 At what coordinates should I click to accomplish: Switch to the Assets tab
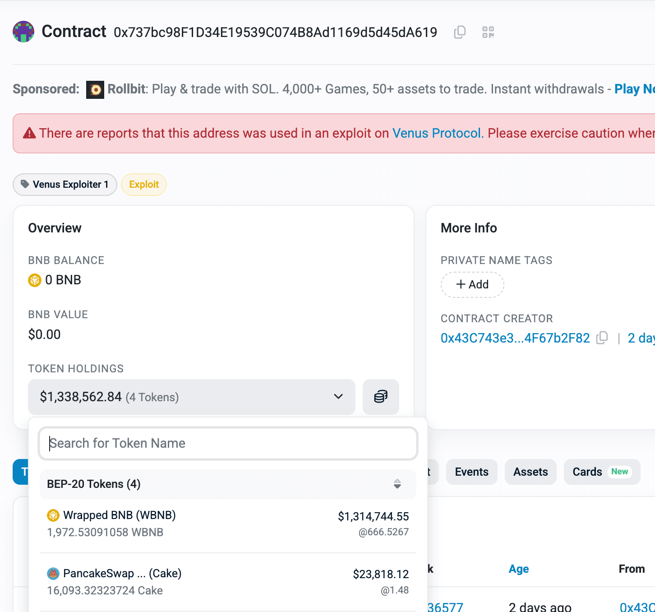click(530, 472)
